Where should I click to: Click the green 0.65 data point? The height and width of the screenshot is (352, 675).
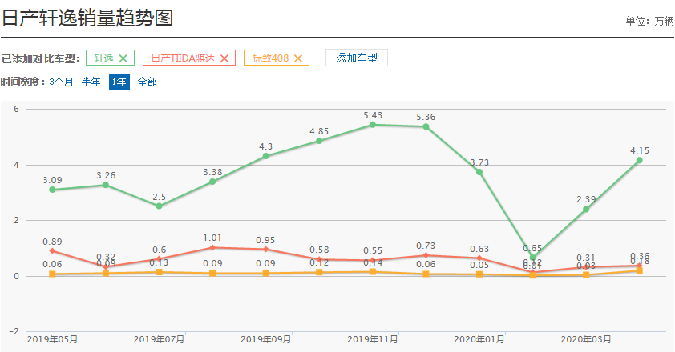[x=532, y=258]
